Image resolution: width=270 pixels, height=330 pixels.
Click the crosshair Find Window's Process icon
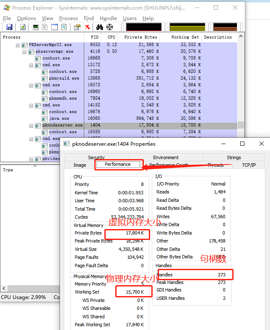point(109,27)
